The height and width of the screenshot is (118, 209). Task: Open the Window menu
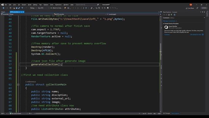coord(66,5)
